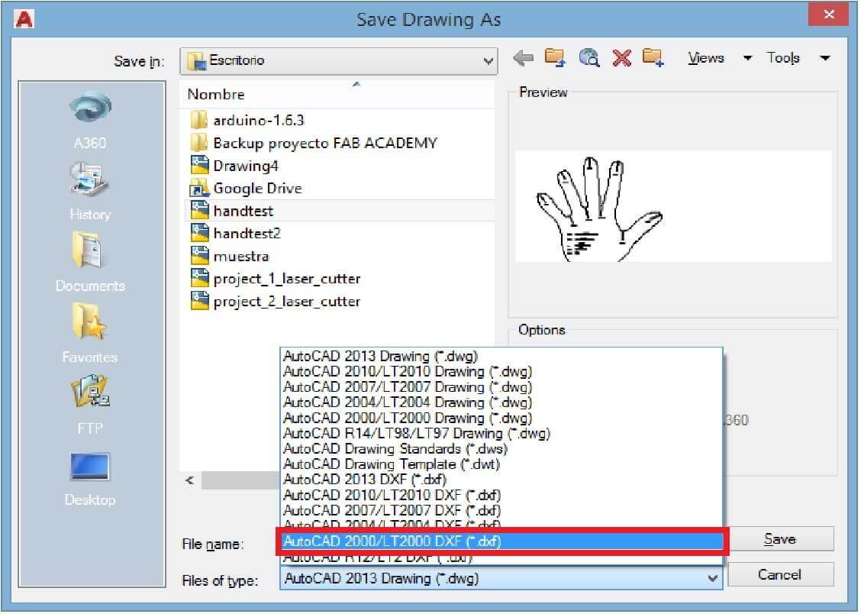This screenshot has height=614, width=861.
Task: Click the Up one level folder icon
Action: [x=555, y=57]
